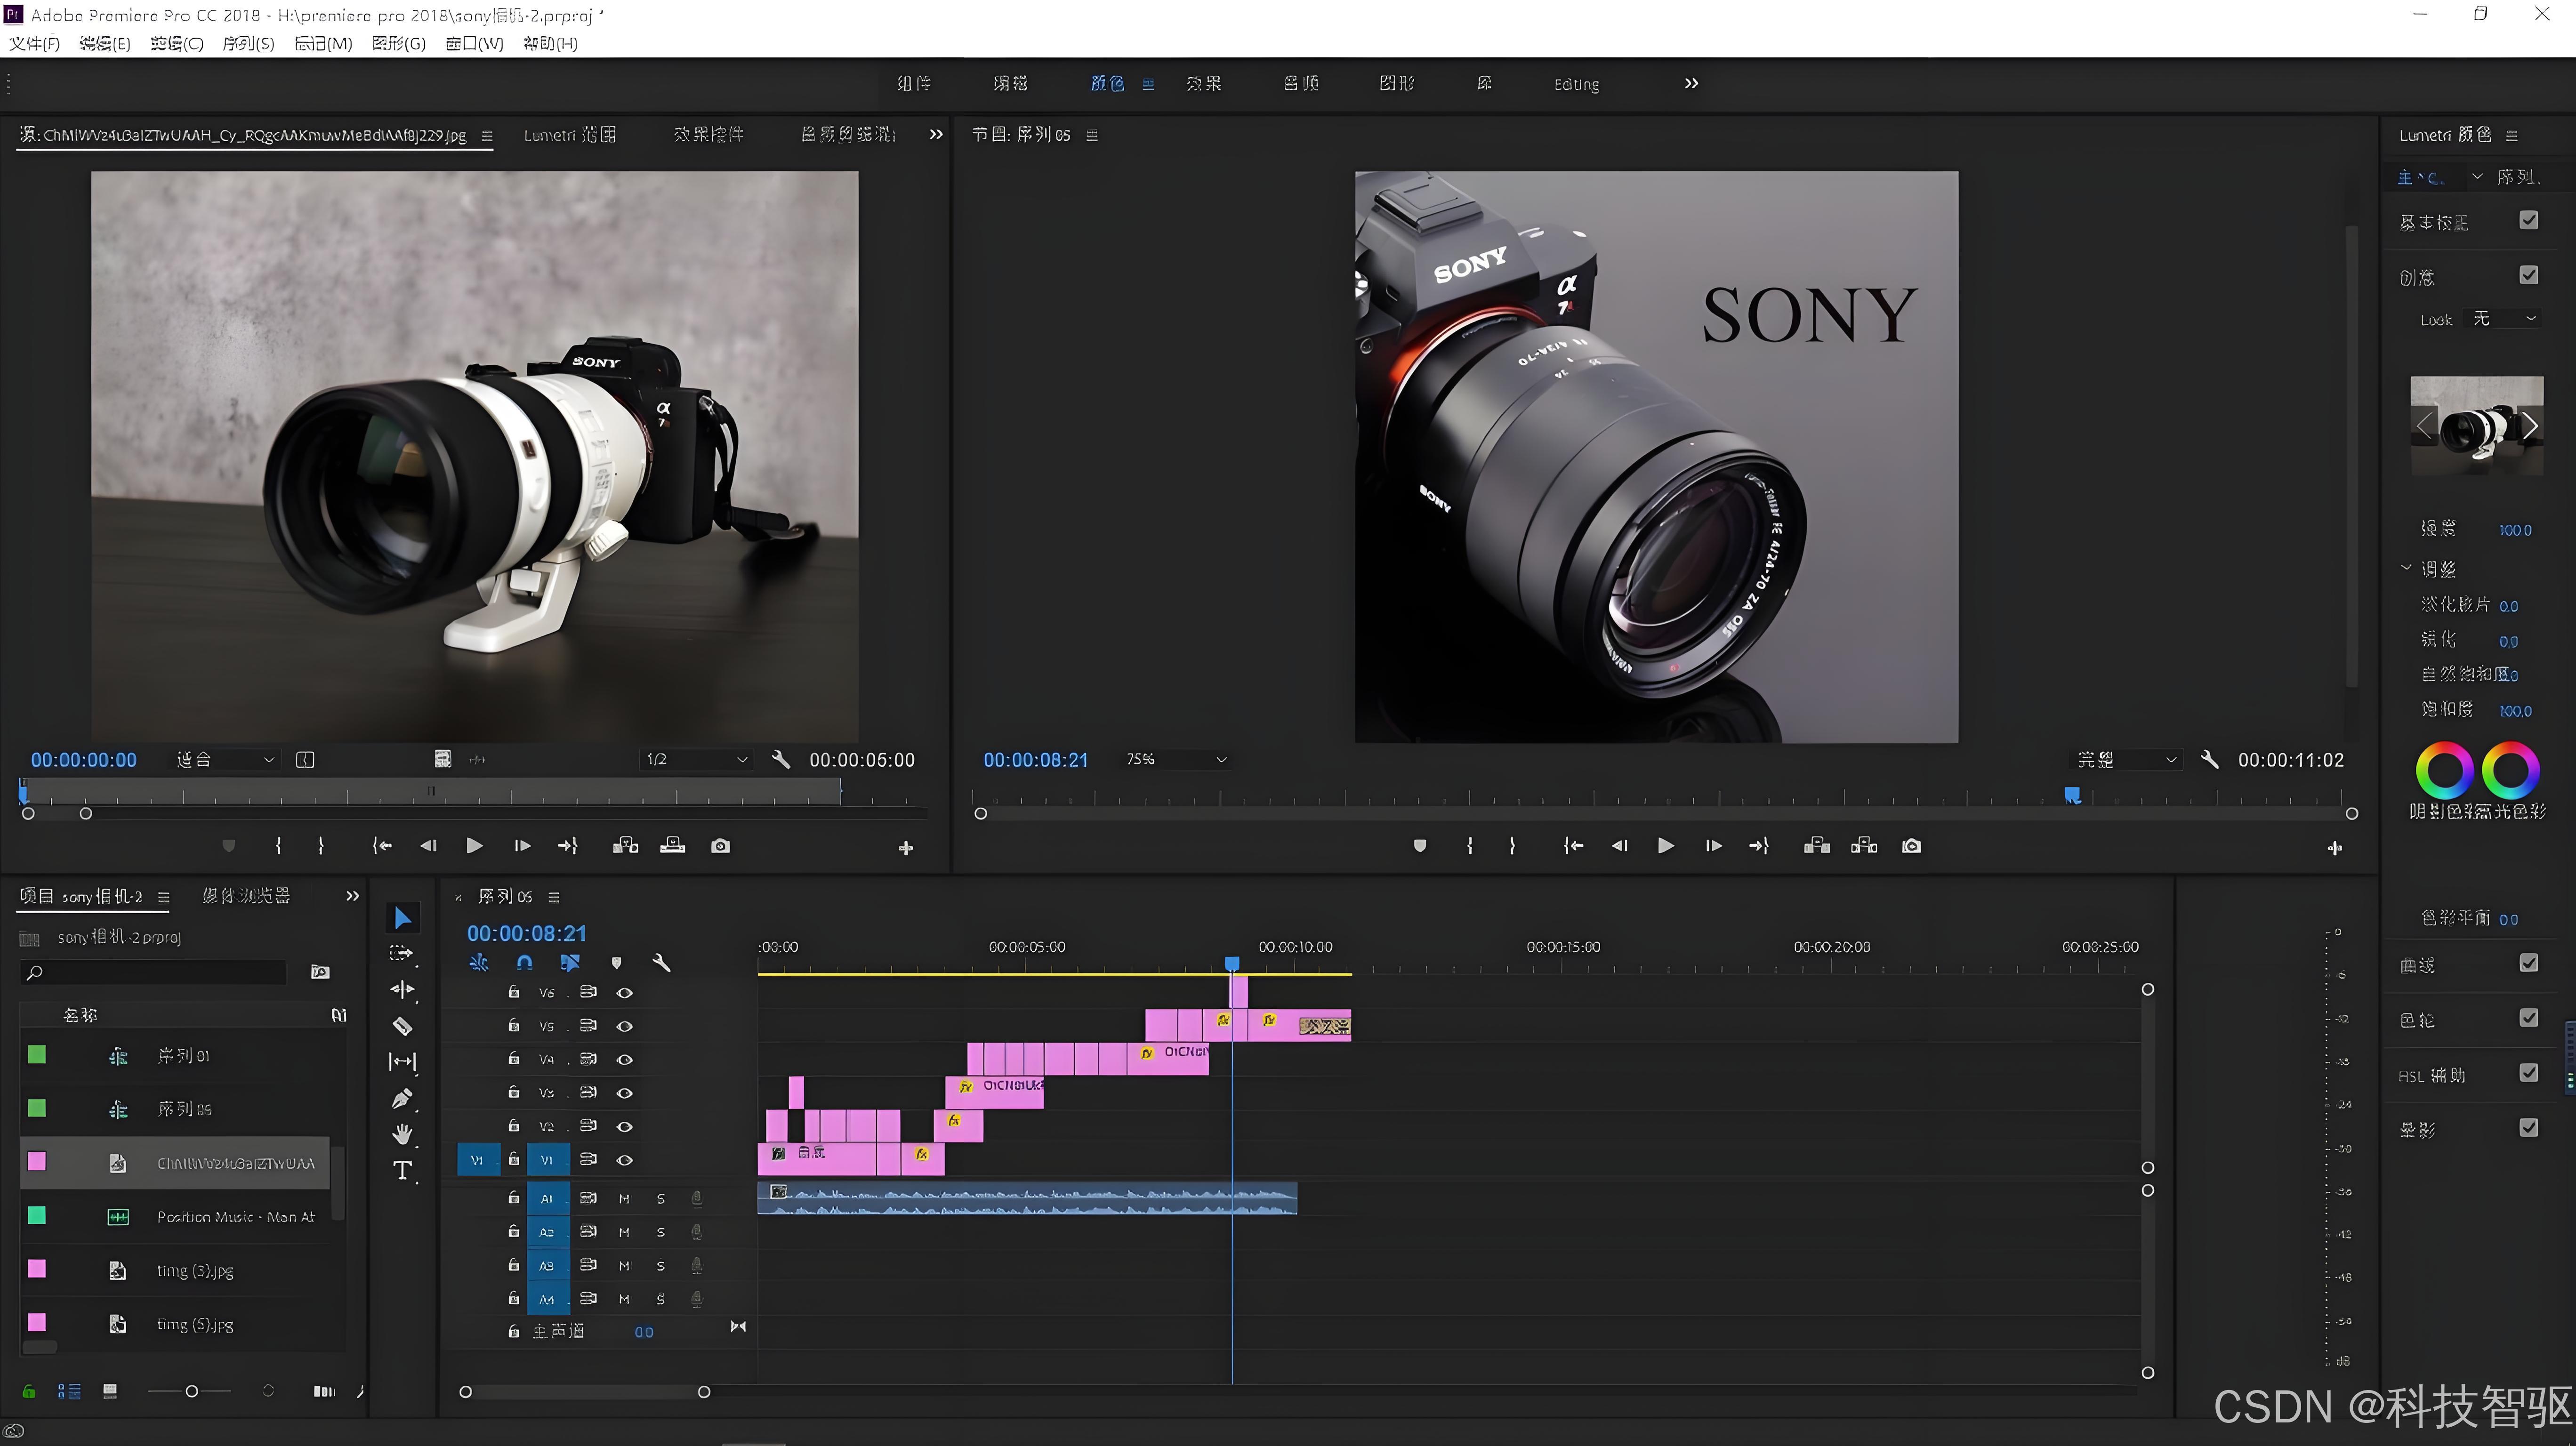The width and height of the screenshot is (2576, 1446).
Task: Open the 序列(S) menu
Action: pyautogui.click(x=248, y=43)
